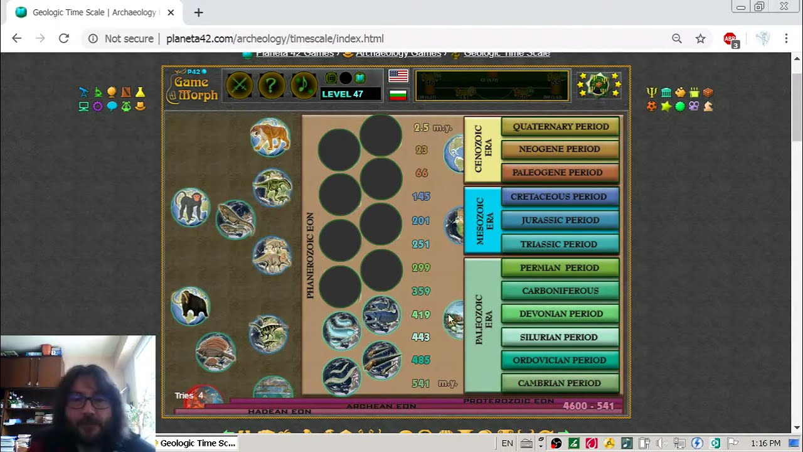Click the Geologic Time Sc... taskbar button

tap(196, 443)
